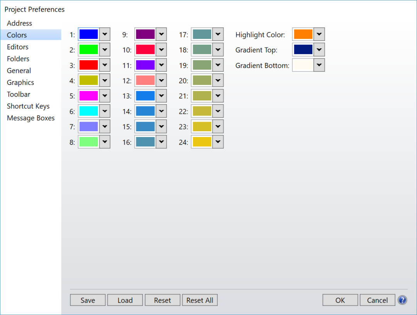Expand the Gradient Bottom color dropdown

[319, 65]
